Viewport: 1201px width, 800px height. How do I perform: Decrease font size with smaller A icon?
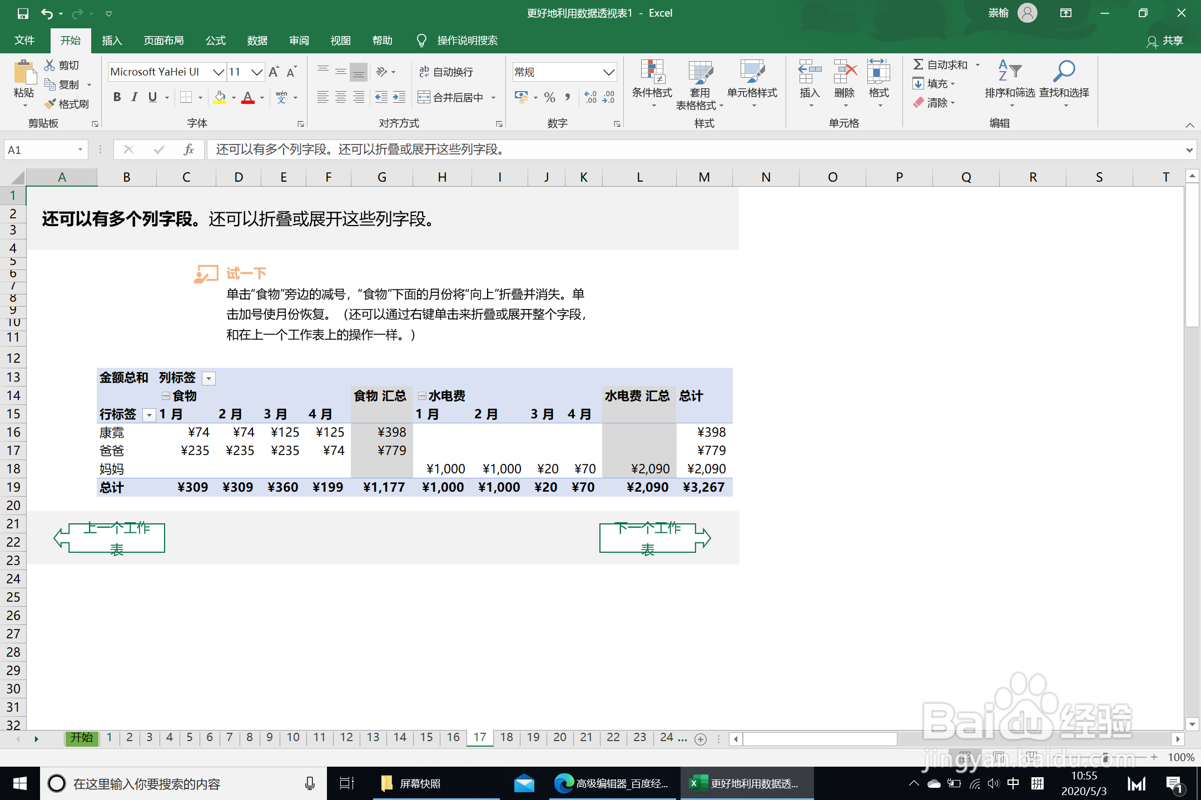(x=292, y=72)
